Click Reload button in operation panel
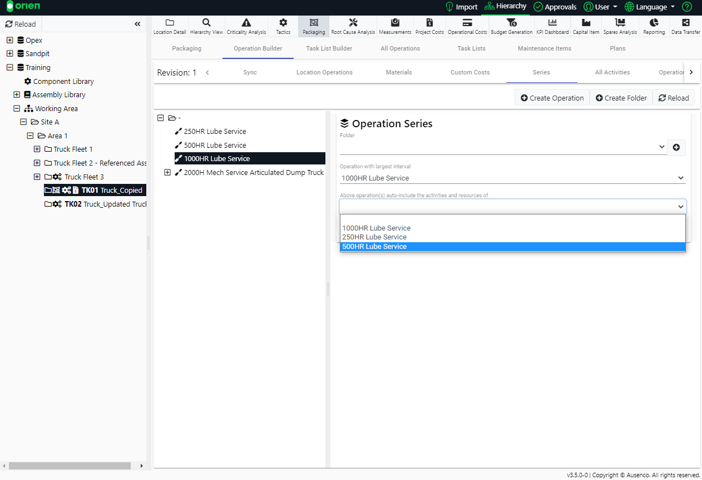 [674, 98]
